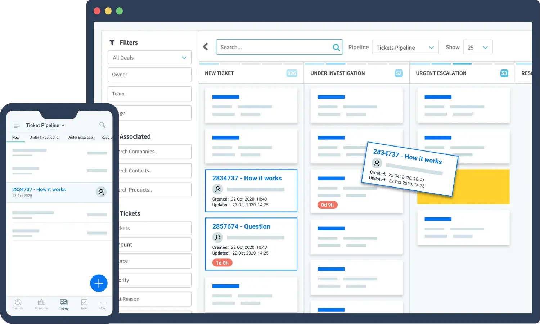
Task: Open Companies in the mobile bottom bar
Action: coord(42,304)
